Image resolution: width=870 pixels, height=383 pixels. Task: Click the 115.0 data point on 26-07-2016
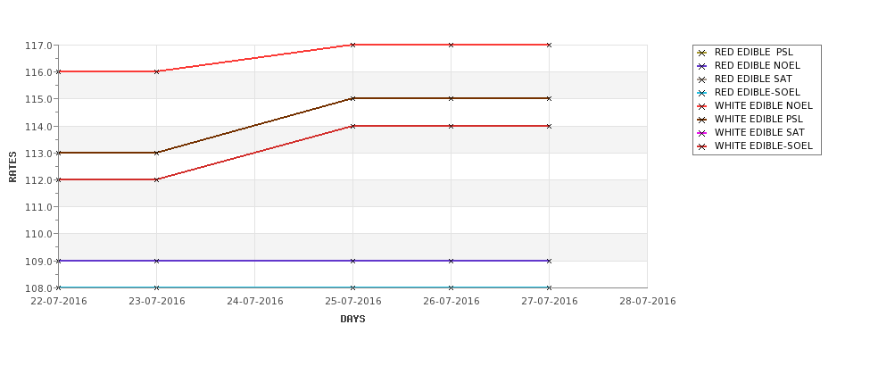(452, 99)
